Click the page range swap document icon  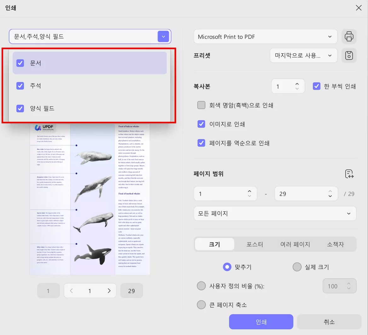349,174
